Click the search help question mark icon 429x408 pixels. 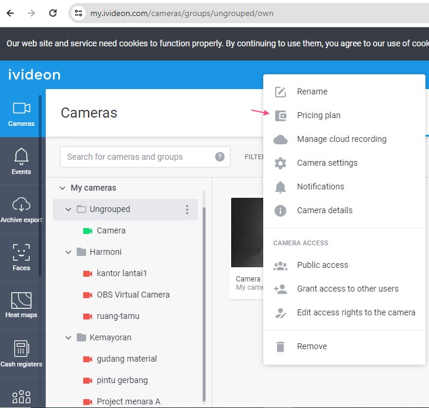[x=220, y=157]
